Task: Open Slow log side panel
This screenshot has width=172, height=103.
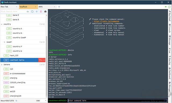Action: coord(170,60)
